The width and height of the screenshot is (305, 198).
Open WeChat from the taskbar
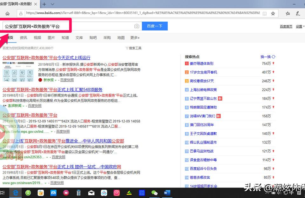154,193
